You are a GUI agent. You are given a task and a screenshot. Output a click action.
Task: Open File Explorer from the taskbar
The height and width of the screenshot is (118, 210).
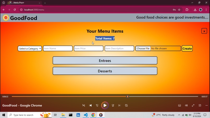[x=63, y=115]
